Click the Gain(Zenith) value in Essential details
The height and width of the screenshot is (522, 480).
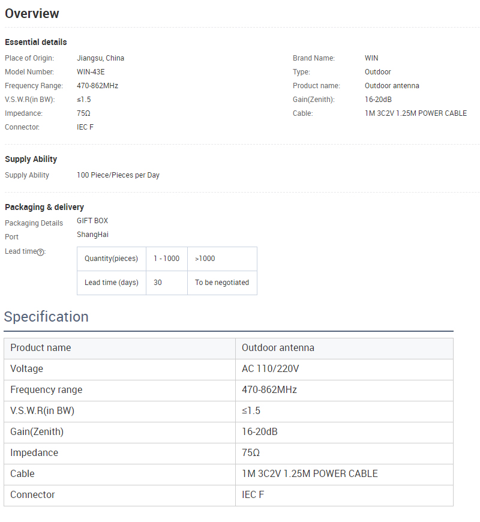pyautogui.click(x=378, y=100)
